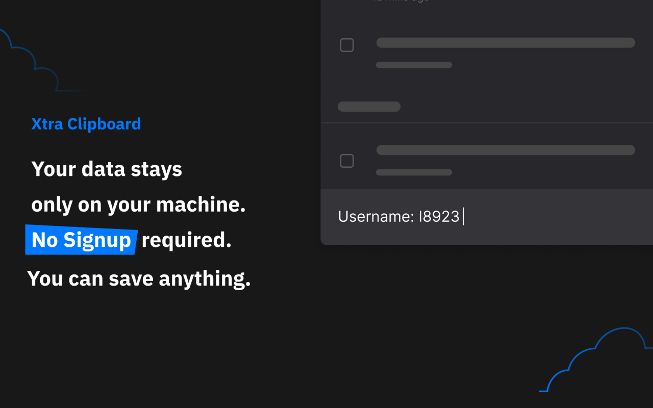Tick the checkbox of the upper clipboard entry
This screenshot has height=408, width=653.
[347, 45]
